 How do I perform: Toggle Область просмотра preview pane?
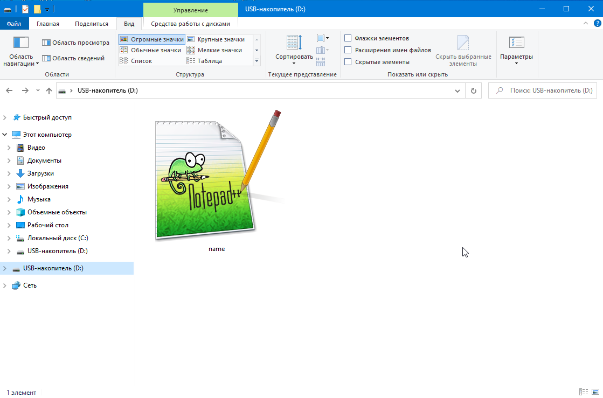76,43
